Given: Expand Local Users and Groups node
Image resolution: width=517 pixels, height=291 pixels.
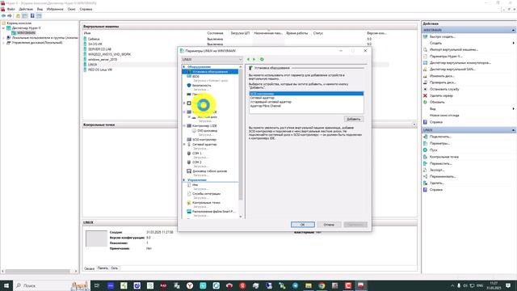Looking at the screenshot, I should click(3, 38).
